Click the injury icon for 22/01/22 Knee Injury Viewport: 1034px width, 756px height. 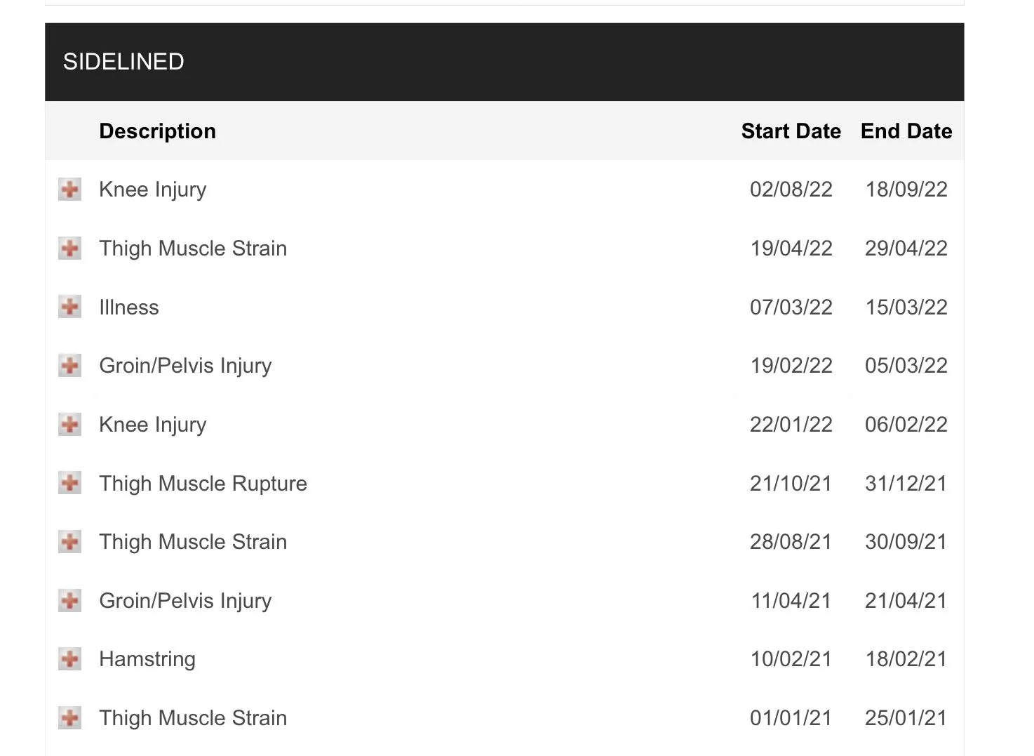pyautogui.click(x=69, y=424)
